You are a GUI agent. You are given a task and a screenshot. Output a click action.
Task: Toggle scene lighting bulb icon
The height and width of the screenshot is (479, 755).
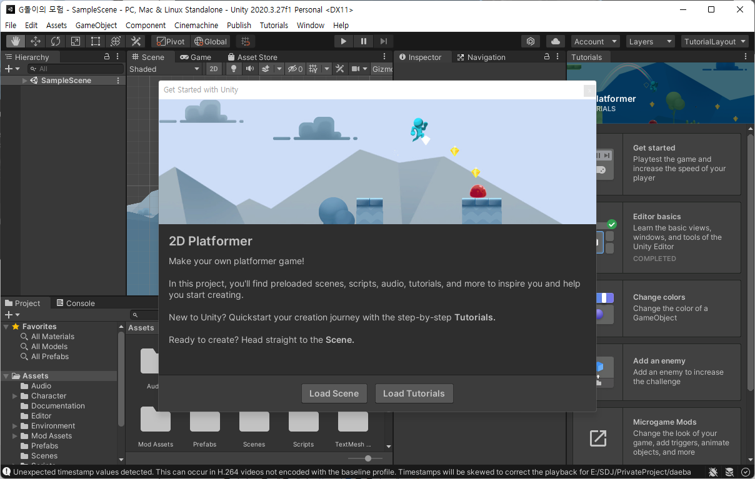(x=234, y=69)
